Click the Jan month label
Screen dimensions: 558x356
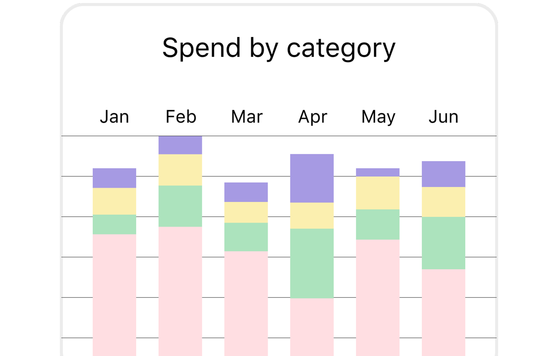point(114,117)
